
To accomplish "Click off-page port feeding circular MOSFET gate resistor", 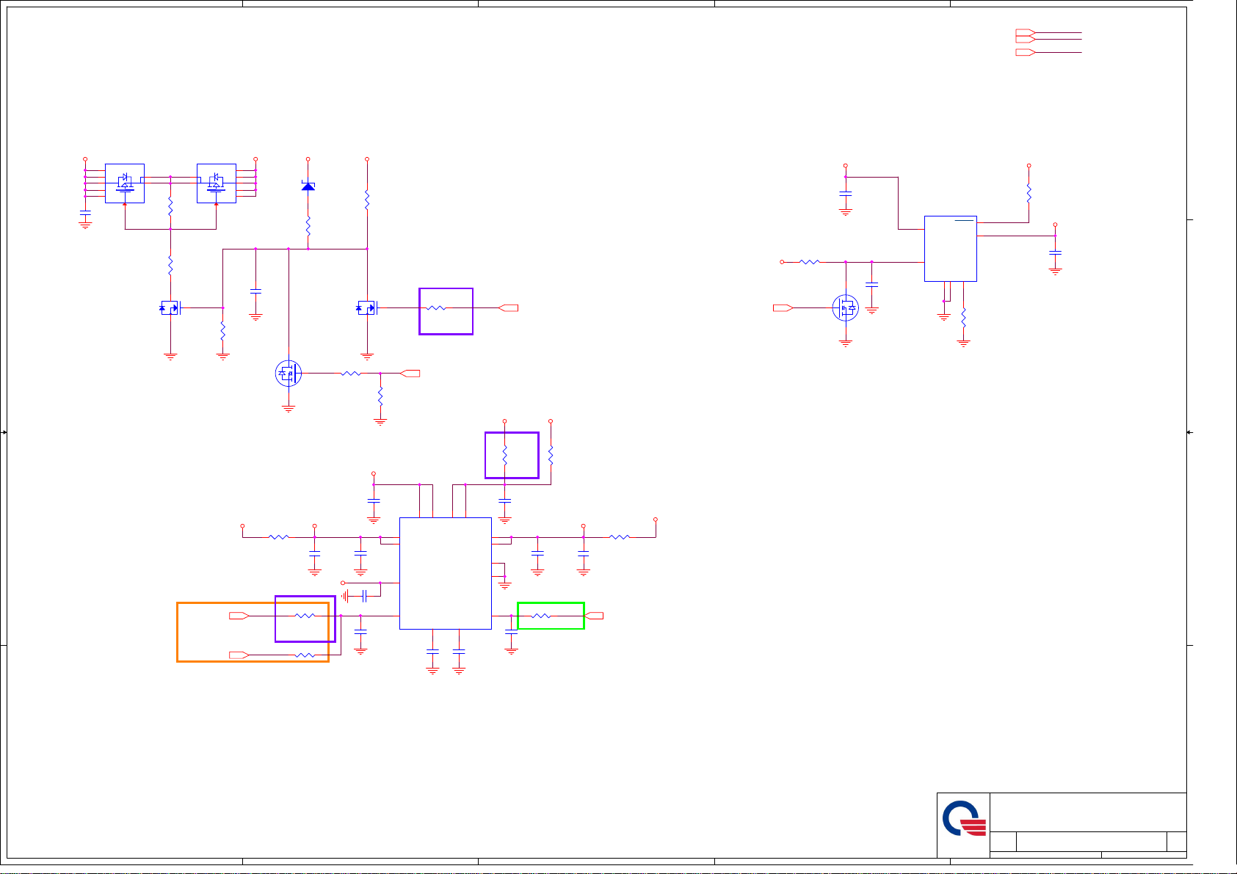I will [x=410, y=374].
